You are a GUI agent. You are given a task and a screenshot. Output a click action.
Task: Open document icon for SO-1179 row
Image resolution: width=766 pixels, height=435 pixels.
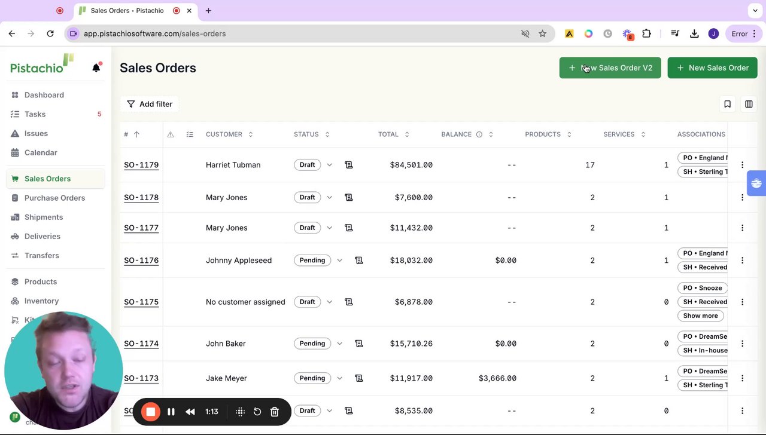pos(349,165)
